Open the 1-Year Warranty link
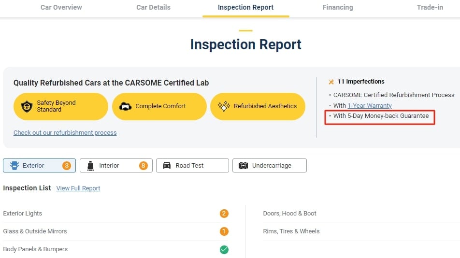460x258 pixels. 370,105
